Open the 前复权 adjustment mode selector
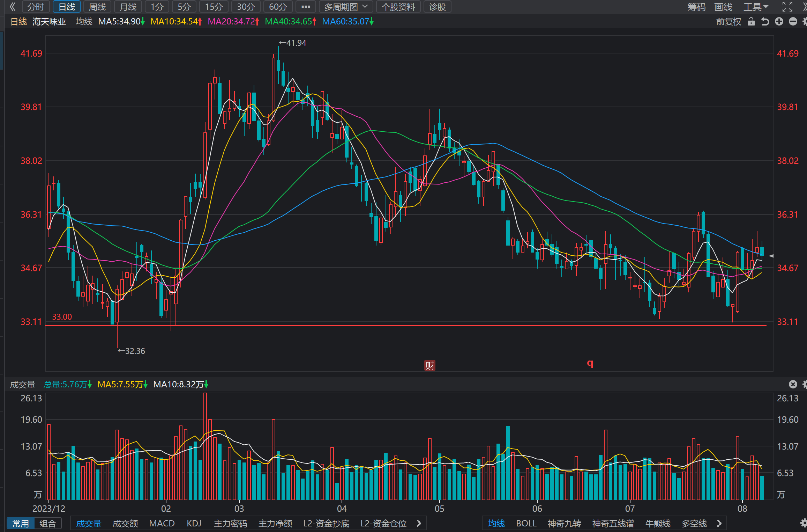Viewport: 807px width, 532px height. click(728, 22)
